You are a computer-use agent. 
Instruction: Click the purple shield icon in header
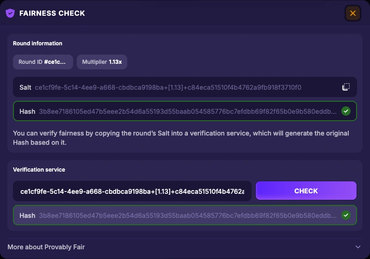[x=10, y=13]
